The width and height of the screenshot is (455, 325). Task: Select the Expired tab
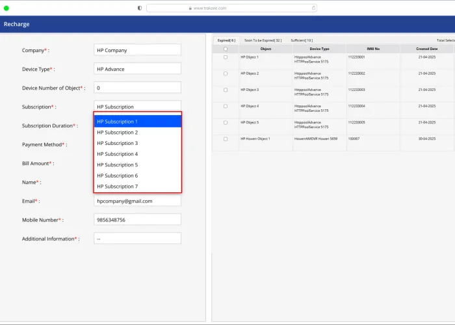(x=226, y=40)
